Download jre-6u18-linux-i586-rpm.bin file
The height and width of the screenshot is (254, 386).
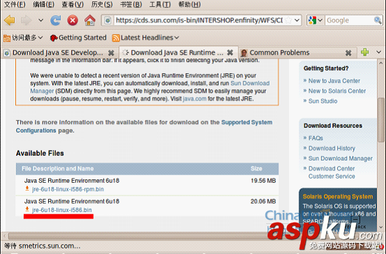[68, 189]
